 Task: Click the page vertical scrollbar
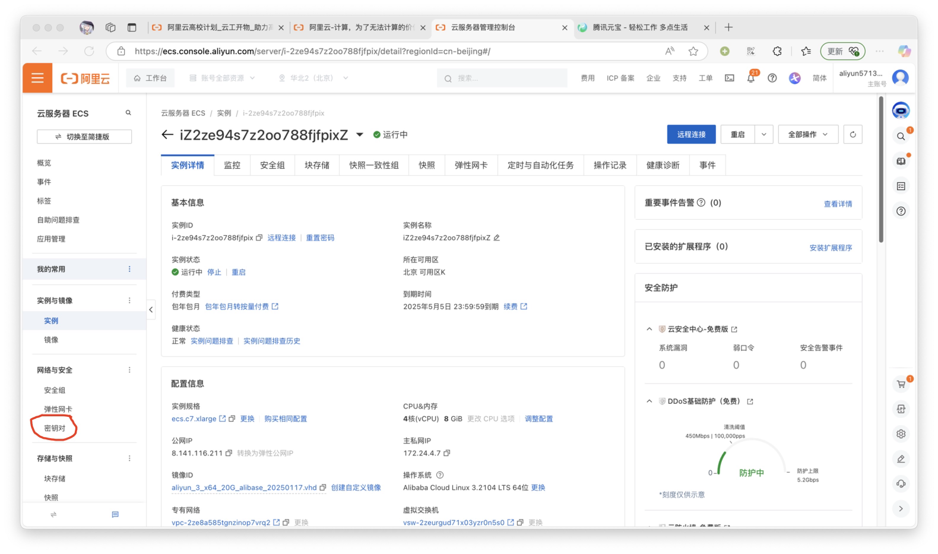coord(881,169)
